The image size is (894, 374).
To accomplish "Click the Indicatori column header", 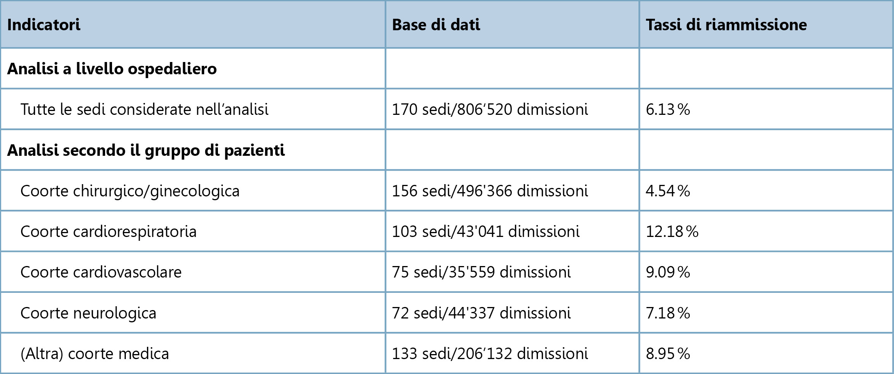I will pyautogui.click(x=44, y=25).
